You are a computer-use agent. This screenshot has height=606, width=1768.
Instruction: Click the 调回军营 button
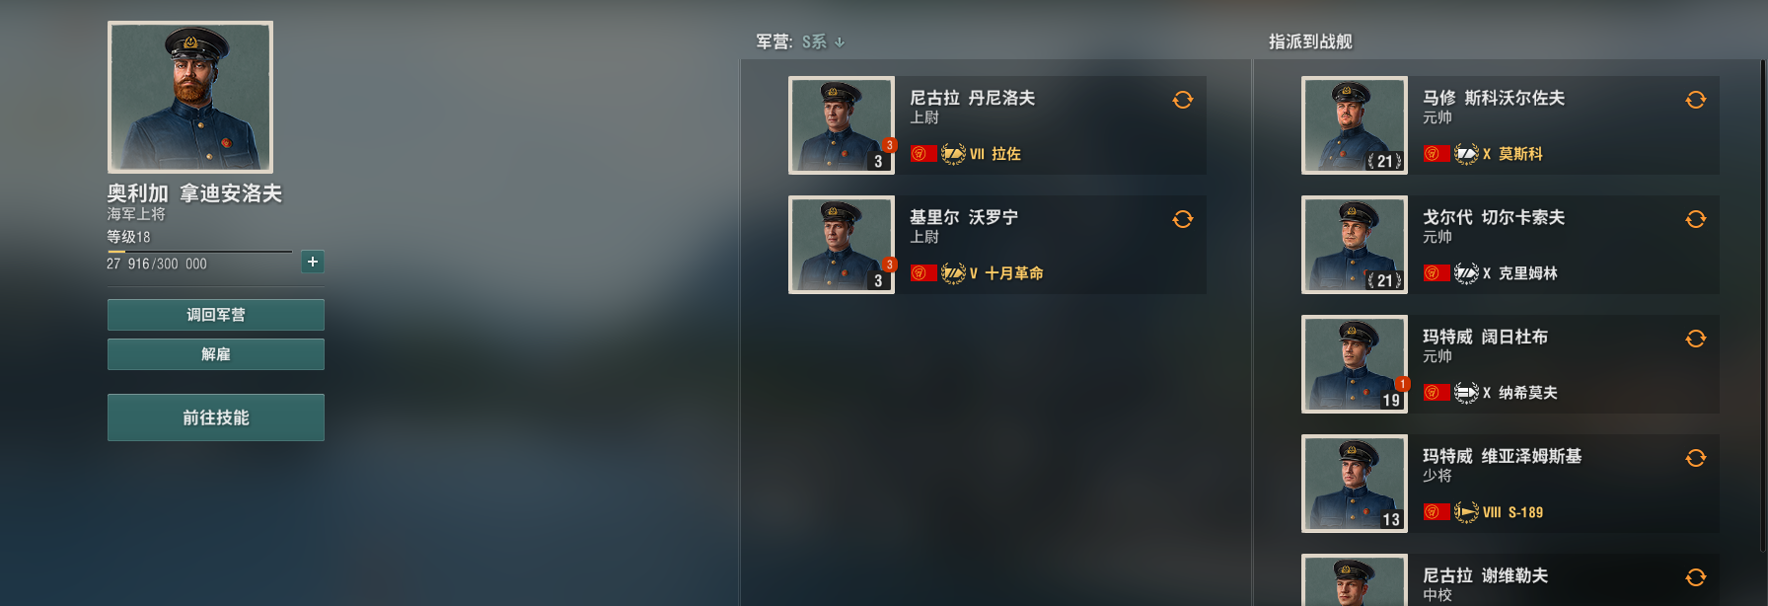(x=216, y=315)
